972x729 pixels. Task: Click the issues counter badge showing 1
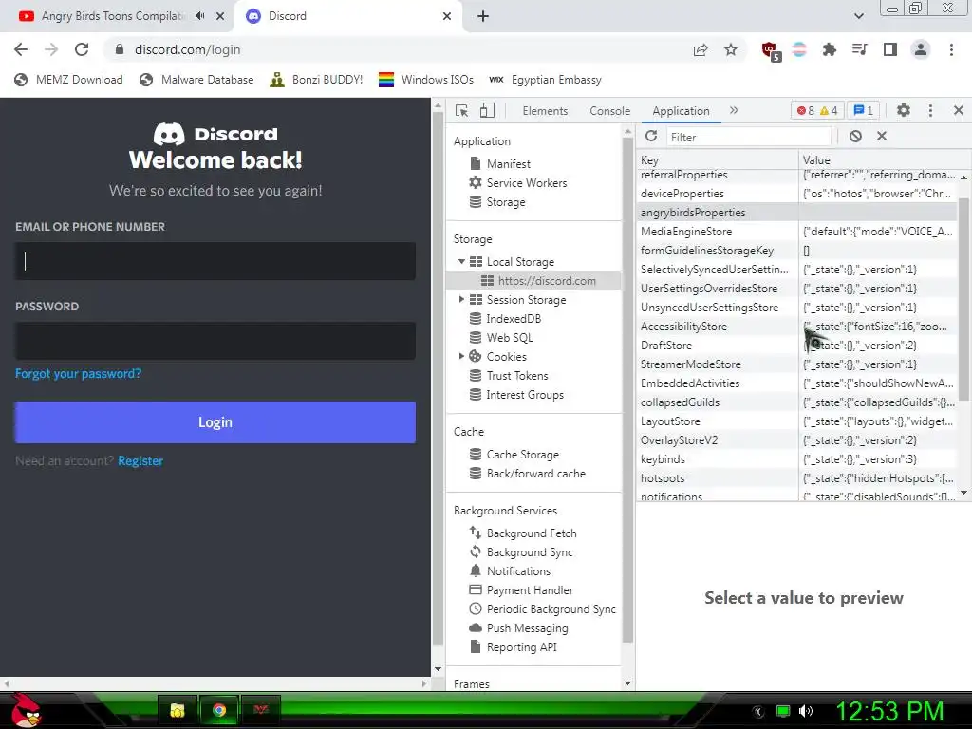click(x=864, y=110)
